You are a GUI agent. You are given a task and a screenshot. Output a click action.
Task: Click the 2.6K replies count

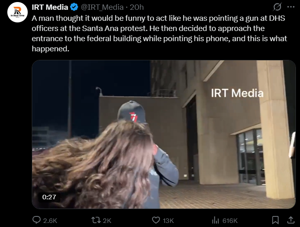(50, 220)
